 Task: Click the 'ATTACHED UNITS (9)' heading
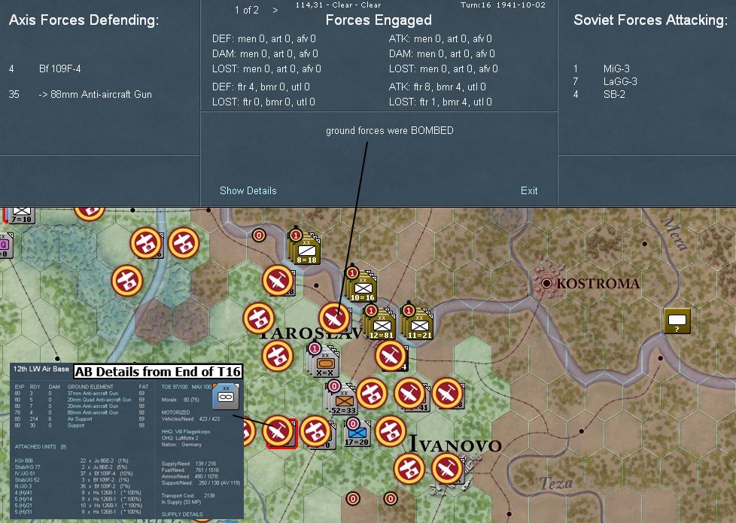pyautogui.click(x=41, y=447)
